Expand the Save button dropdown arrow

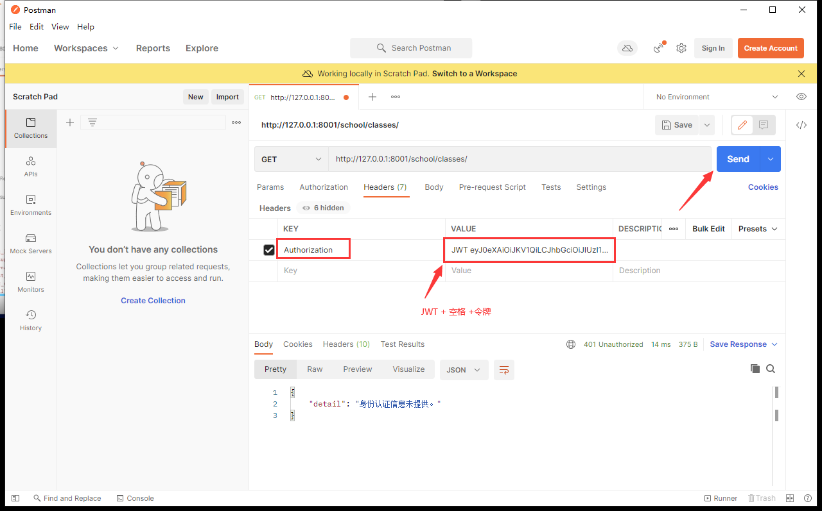click(x=707, y=125)
